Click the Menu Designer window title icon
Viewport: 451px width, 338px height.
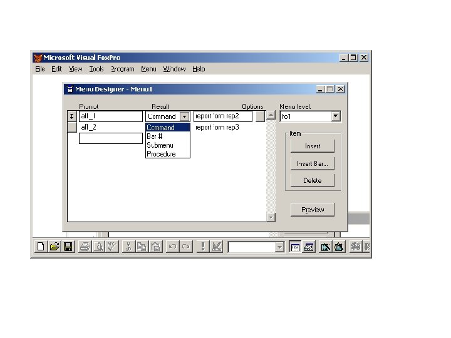[70, 89]
